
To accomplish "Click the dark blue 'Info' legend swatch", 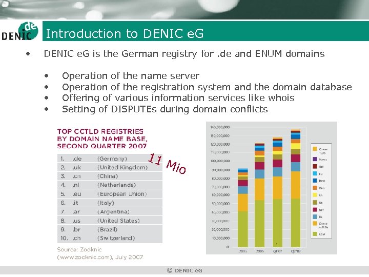I will (315, 181).
